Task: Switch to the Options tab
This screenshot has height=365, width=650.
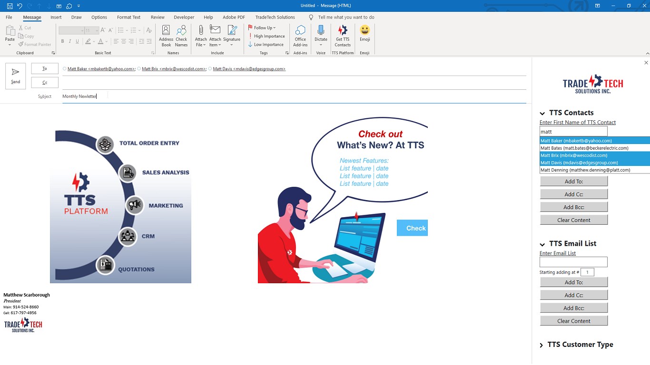Action: pyautogui.click(x=99, y=17)
